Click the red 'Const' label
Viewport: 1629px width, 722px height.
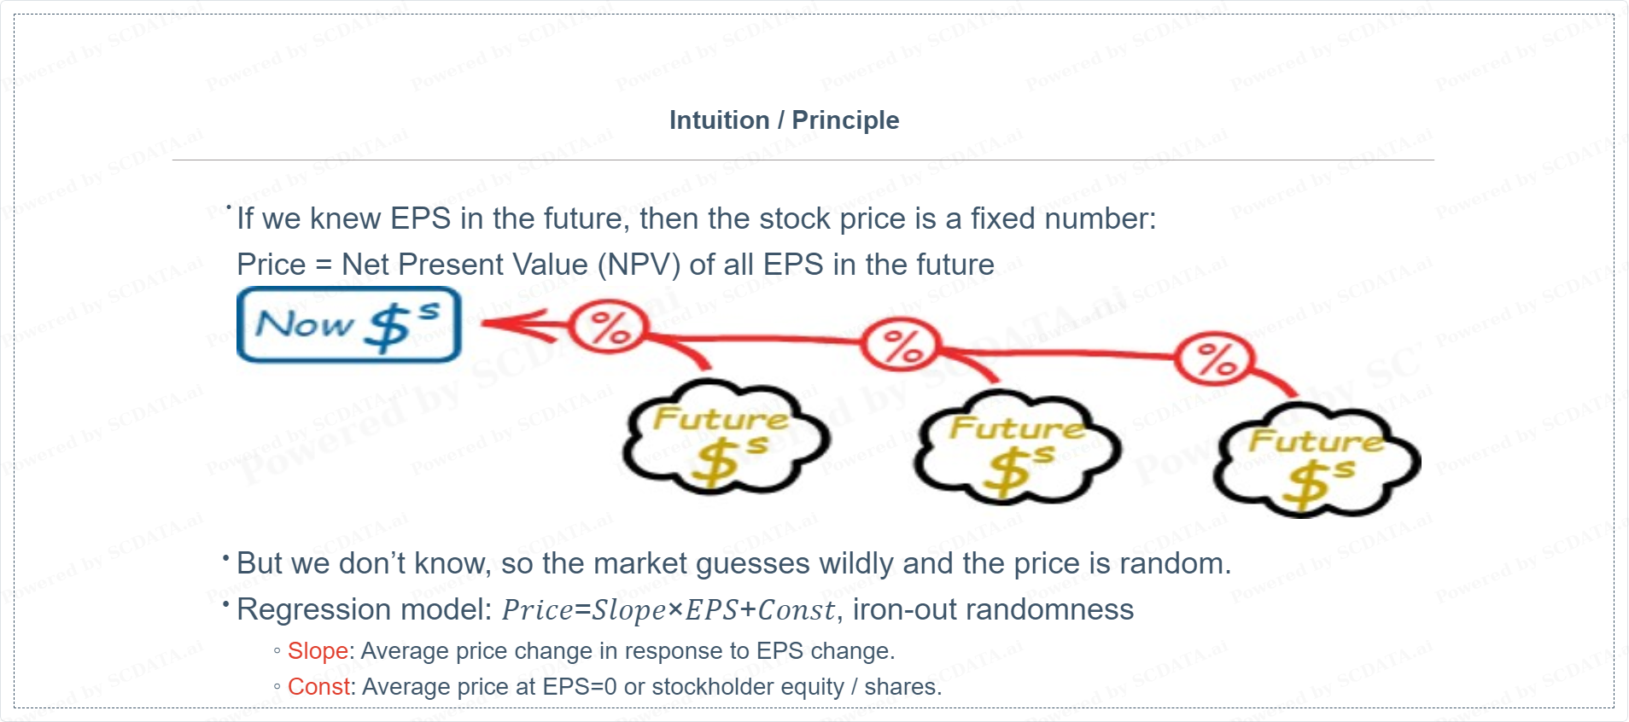point(319,686)
